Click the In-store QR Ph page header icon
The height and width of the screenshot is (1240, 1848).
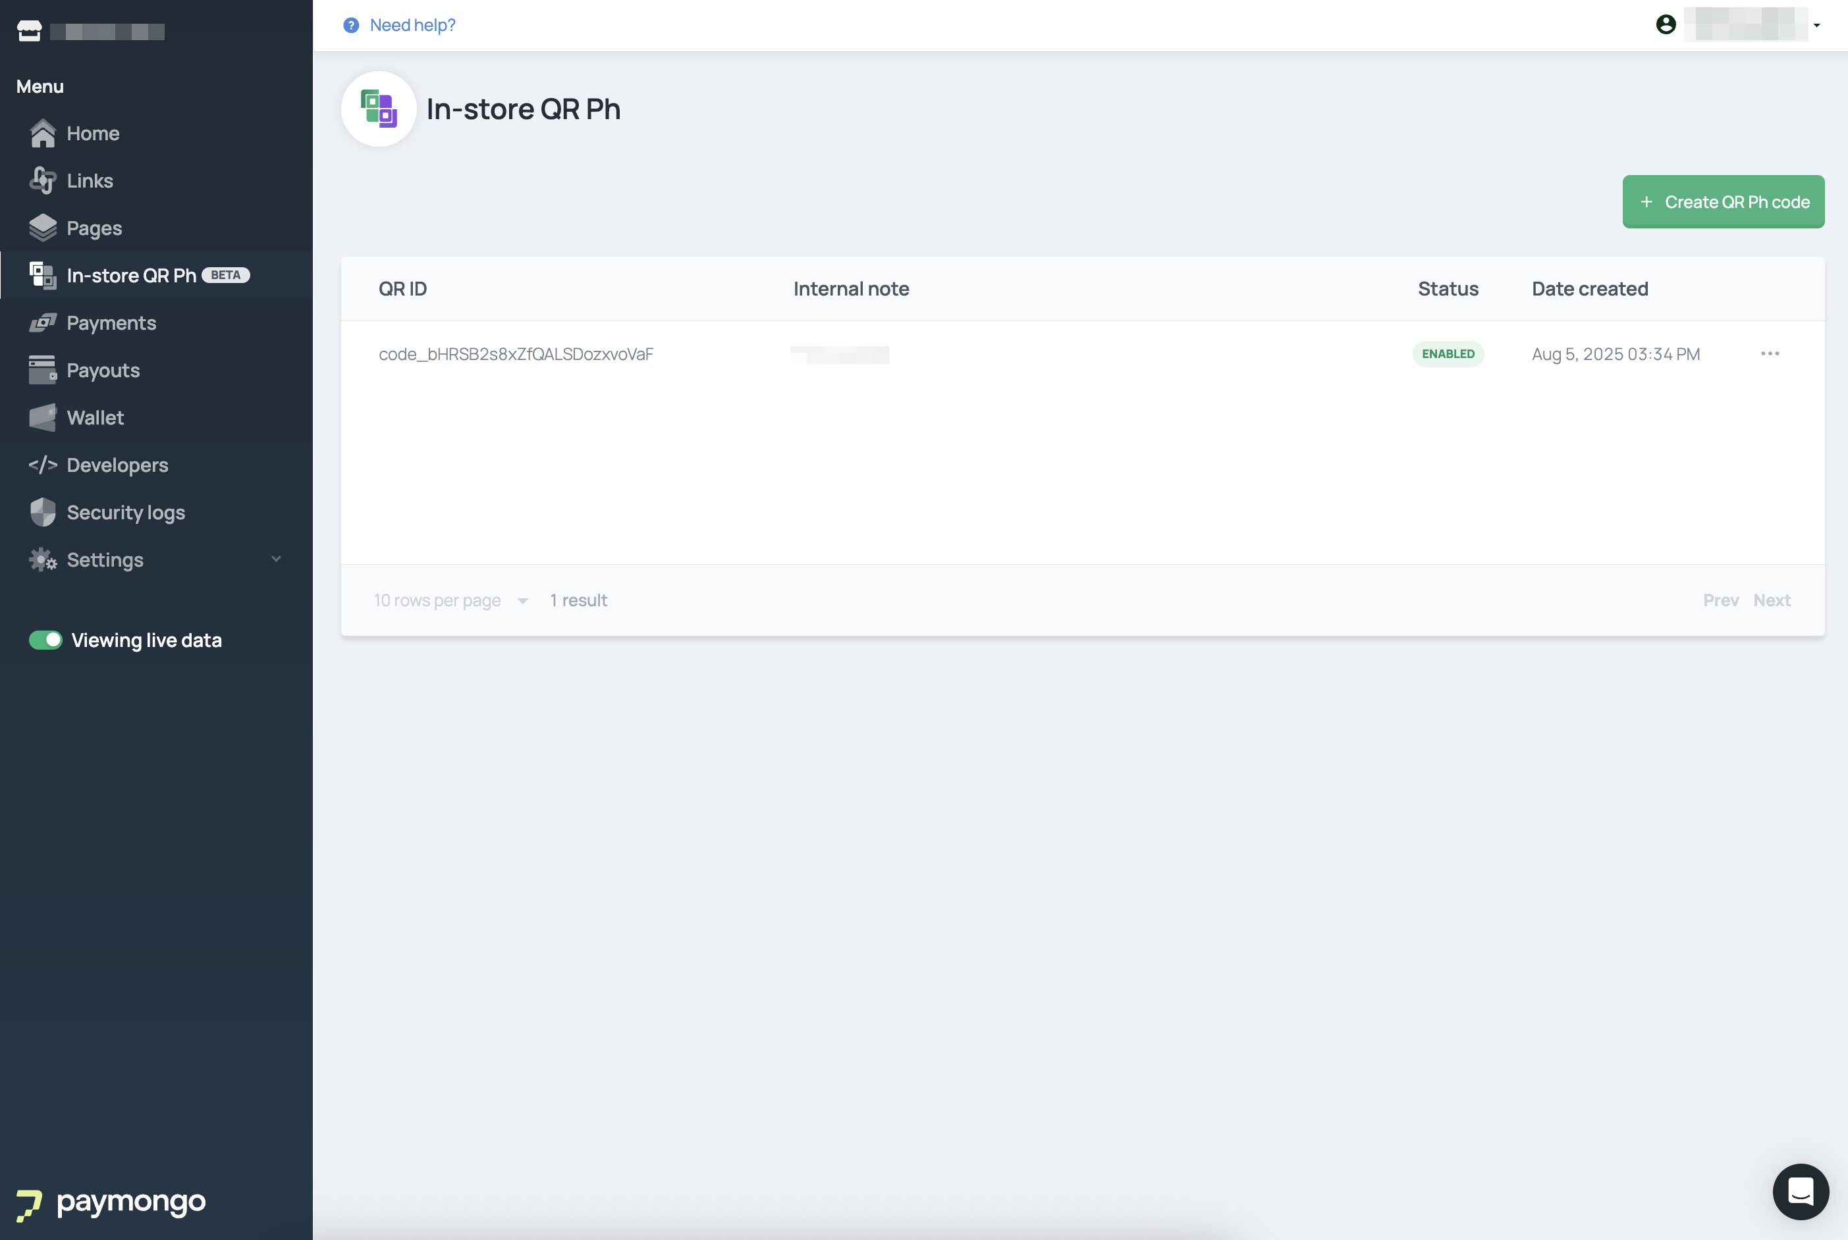(x=379, y=109)
